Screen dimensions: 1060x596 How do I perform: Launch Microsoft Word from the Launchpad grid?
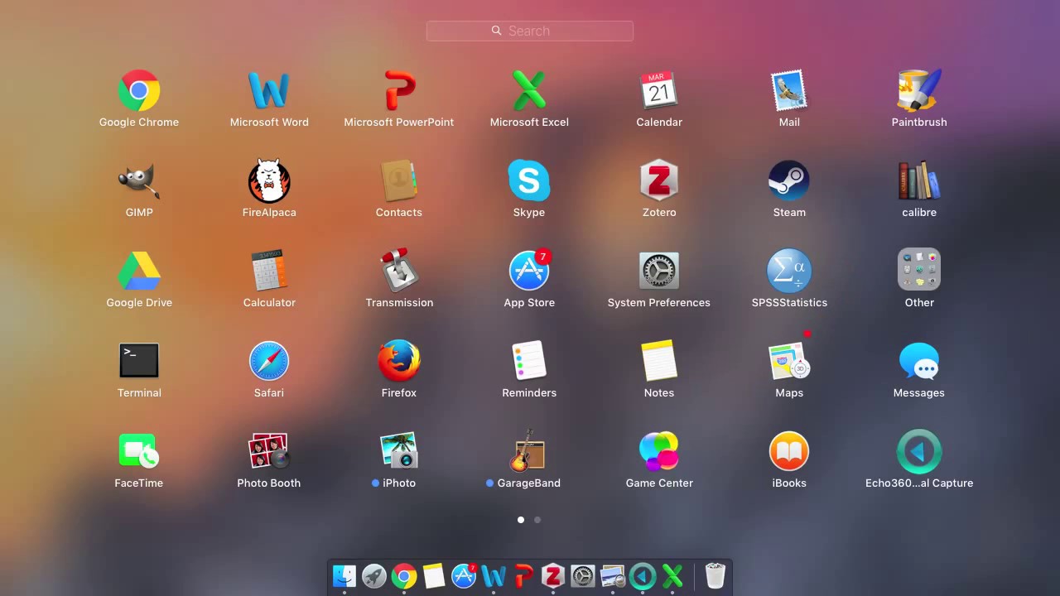coord(269,91)
